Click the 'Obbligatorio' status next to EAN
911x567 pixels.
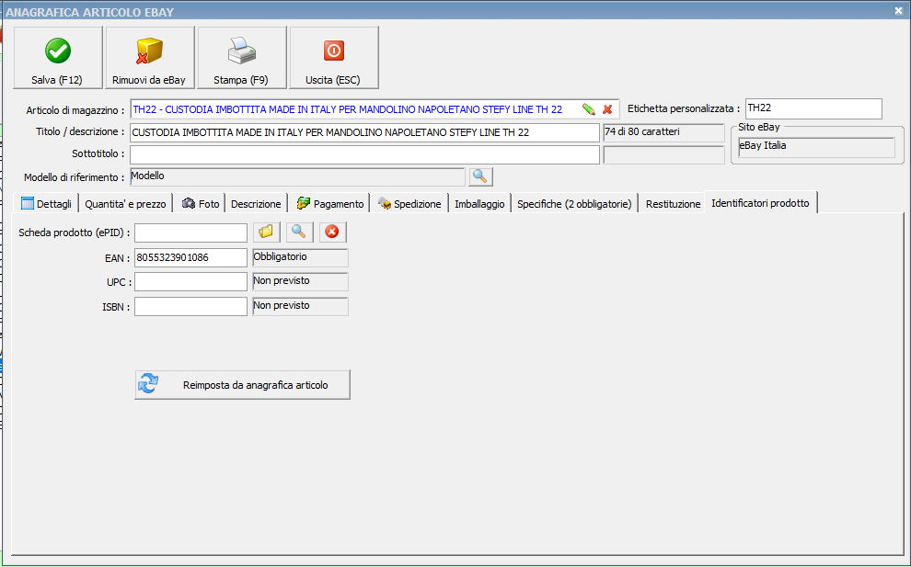pos(300,257)
